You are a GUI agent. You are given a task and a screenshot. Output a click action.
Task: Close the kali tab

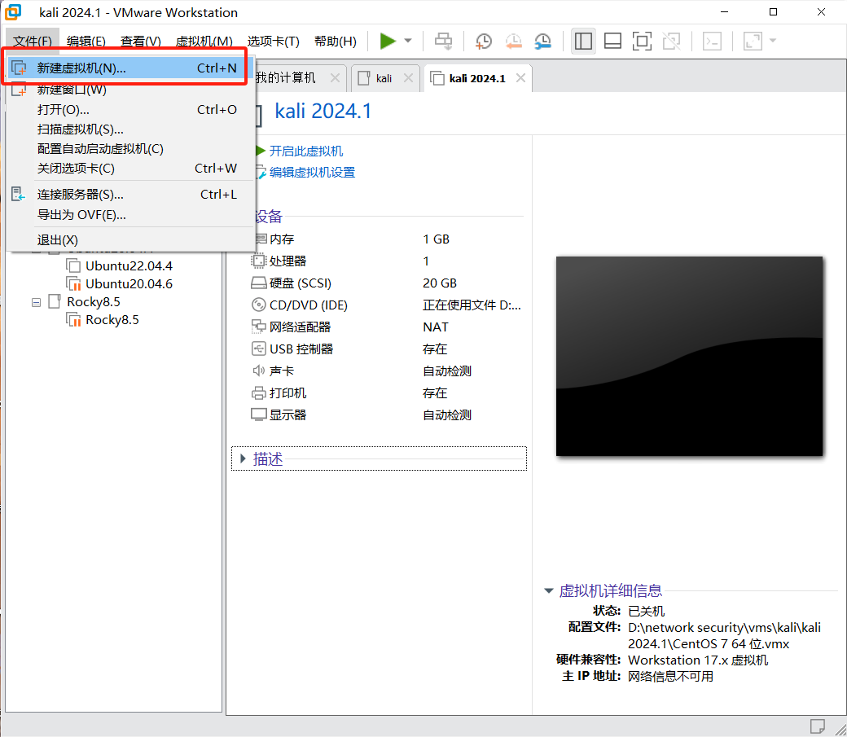coord(408,78)
